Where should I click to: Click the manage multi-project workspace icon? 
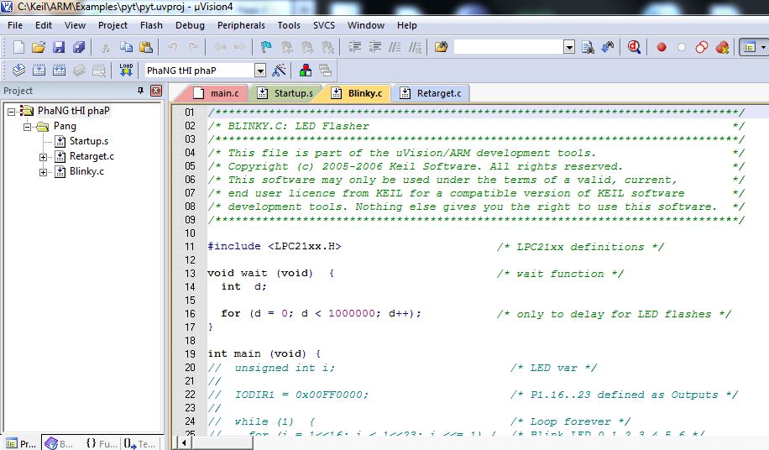(x=325, y=71)
